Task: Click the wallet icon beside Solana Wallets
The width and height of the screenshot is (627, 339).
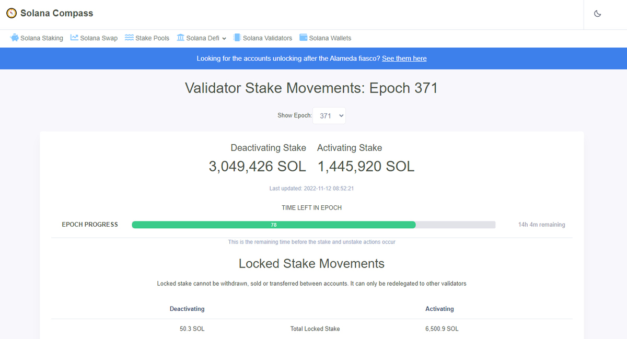Action: pos(303,38)
